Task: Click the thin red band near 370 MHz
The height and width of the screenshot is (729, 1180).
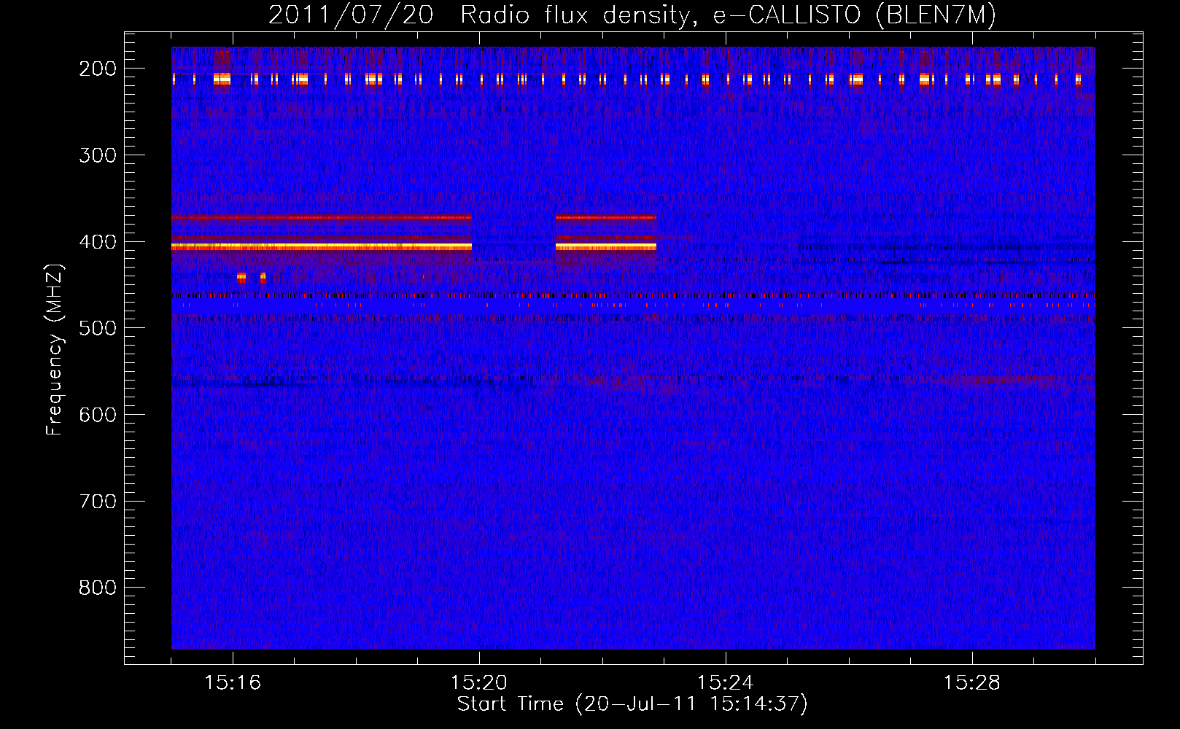Action: click(322, 217)
